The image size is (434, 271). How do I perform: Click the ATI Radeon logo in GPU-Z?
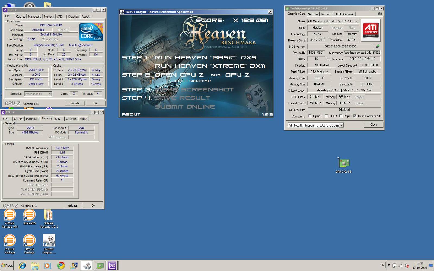pyautogui.click(x=371, y=30)
